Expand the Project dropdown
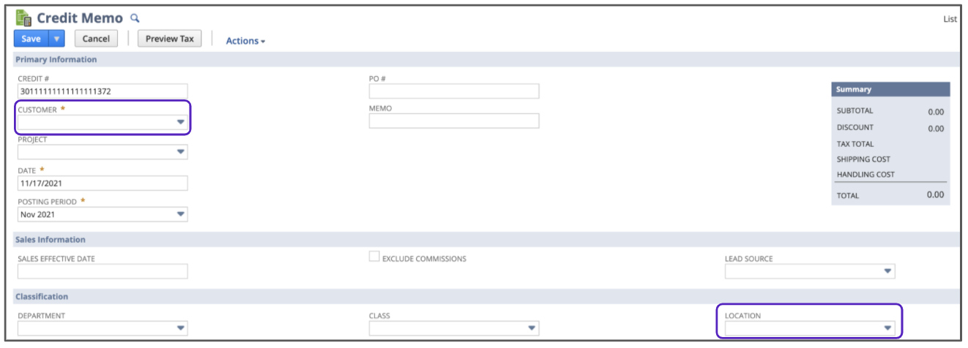968x348 pixels. click(x=180, y=152)
